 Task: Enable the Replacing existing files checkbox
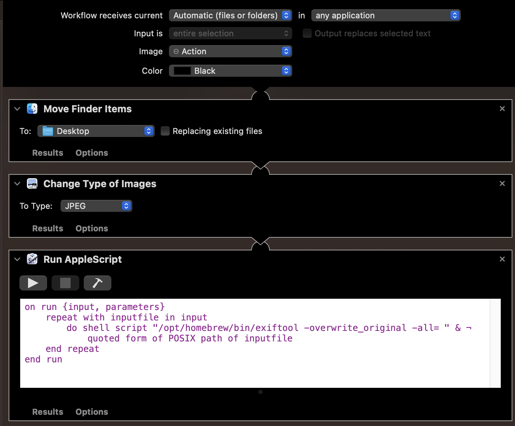coord(165,131)
